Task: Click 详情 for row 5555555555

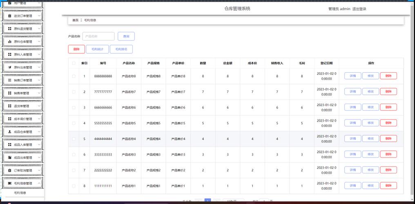Action: (x=353, y=123)
